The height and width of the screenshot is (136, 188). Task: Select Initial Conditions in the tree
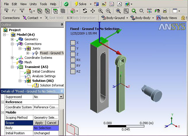tap(44, 71)
